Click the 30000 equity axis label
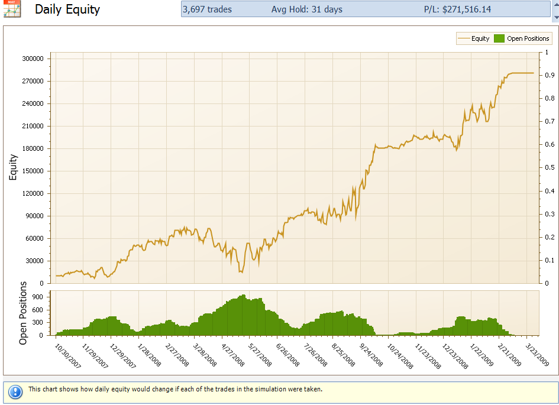Screen dimensions: 559x405 (34, 261)
